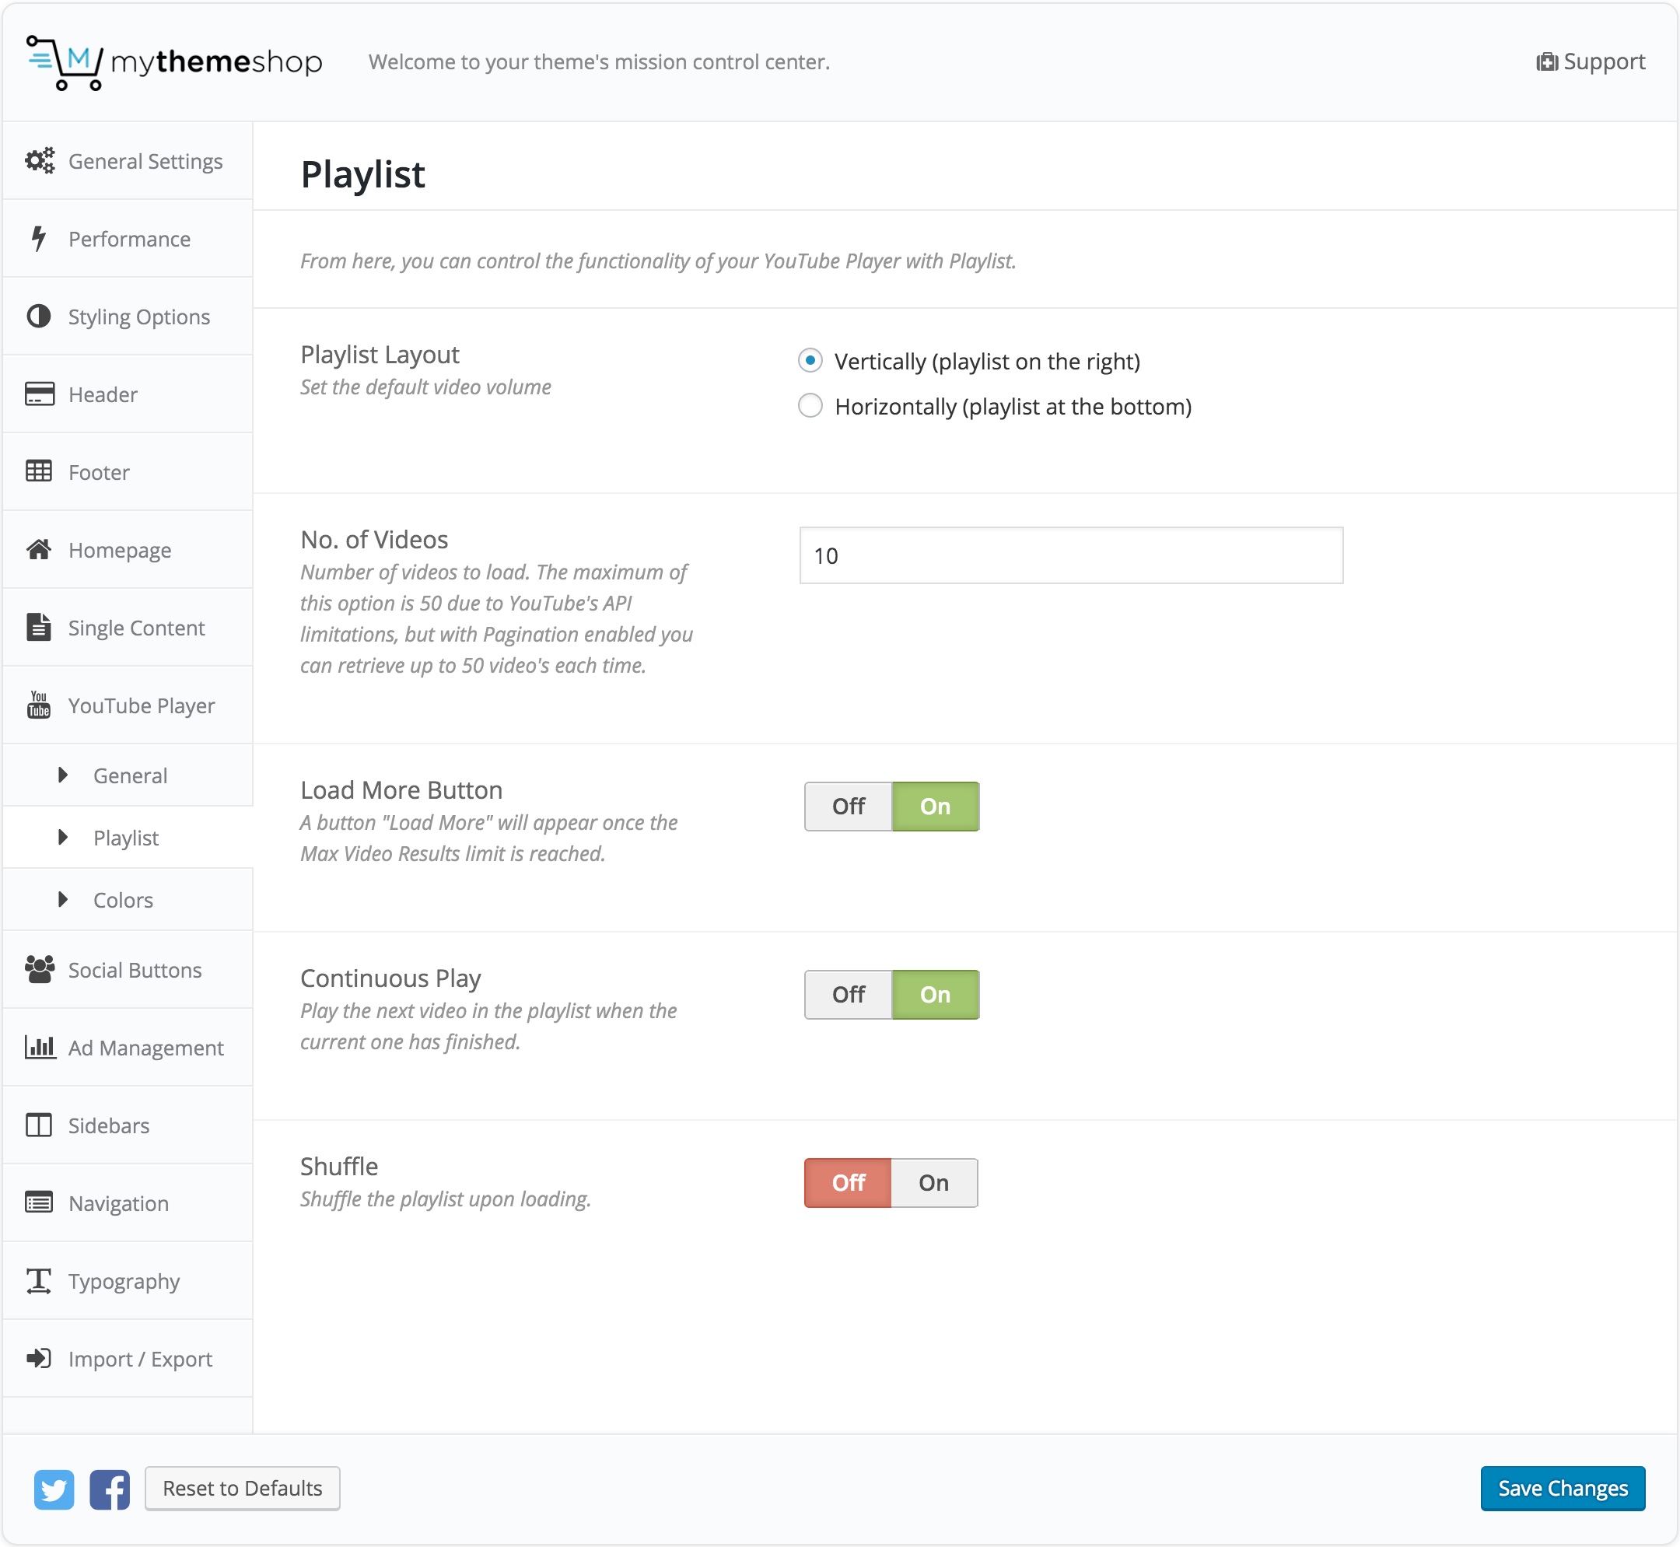Disable Continuous Play with Off
Viewport: 1680px width, 1547px height.
pyautogui.click(x=848, y=995)
